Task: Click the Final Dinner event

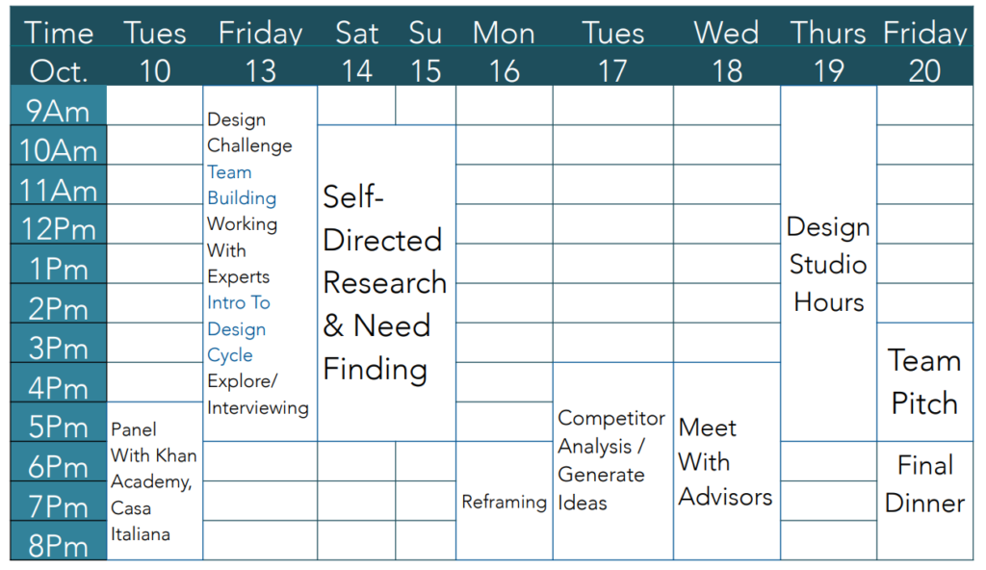Action: (x=924, y=483)
